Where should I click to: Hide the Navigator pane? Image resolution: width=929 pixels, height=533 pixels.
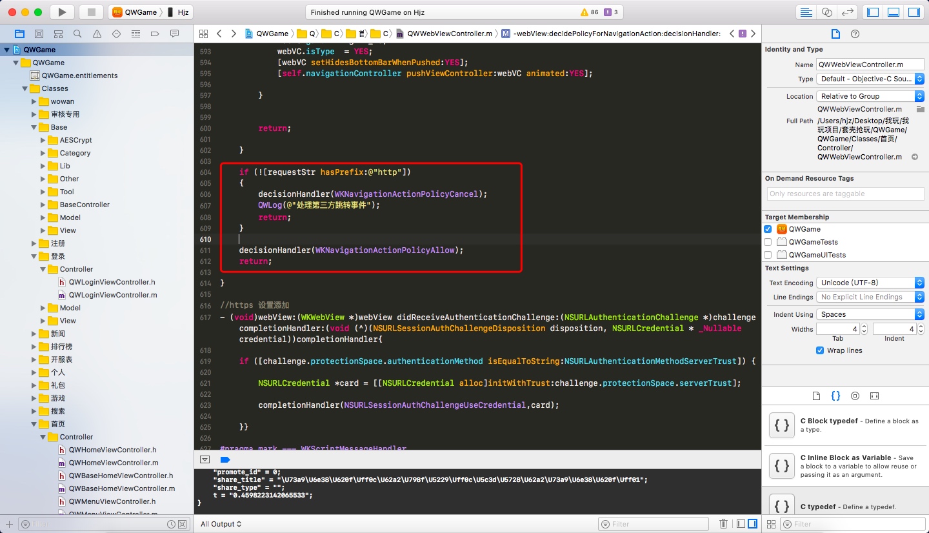(x=873, y=12)
